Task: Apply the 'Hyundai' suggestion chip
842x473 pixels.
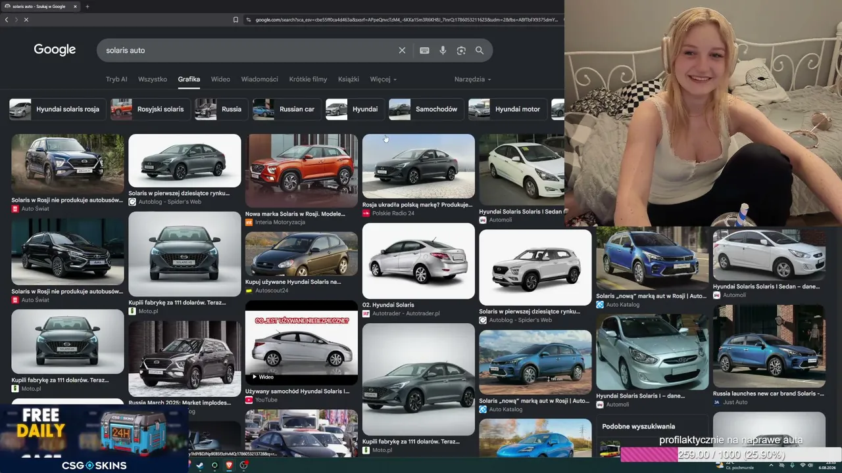Action: [x=355, y=109]
